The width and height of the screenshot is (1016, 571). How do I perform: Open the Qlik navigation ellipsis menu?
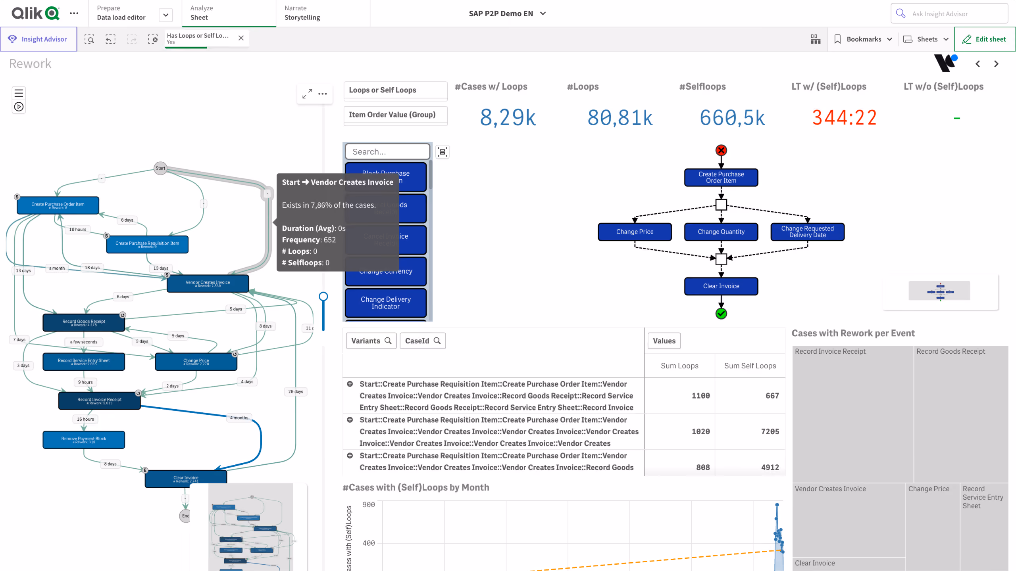tap(74, 13)
